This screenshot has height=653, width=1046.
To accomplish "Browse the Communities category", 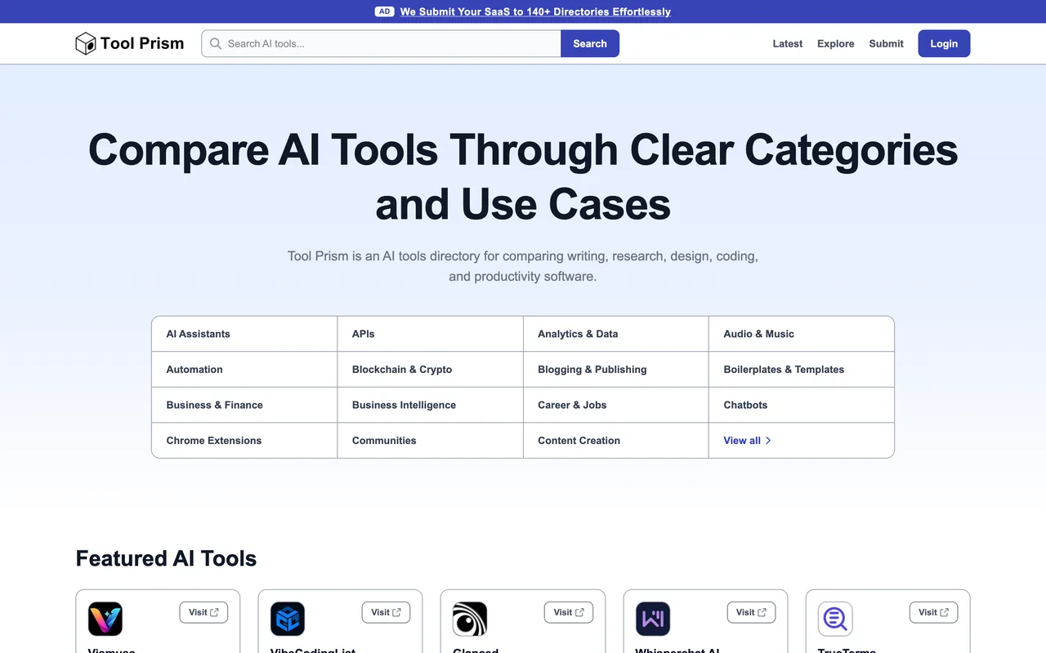I will pyautogui.click(x=430, y=441).
